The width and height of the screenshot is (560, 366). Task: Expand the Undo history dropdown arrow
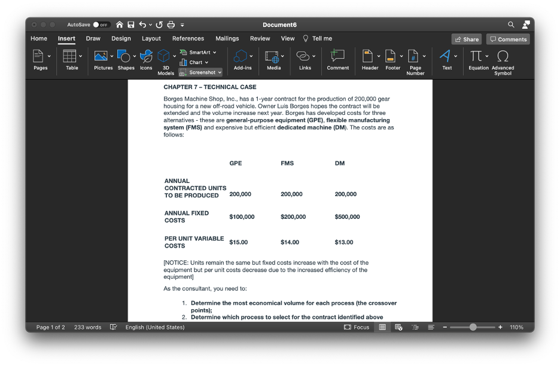[150, 25]
